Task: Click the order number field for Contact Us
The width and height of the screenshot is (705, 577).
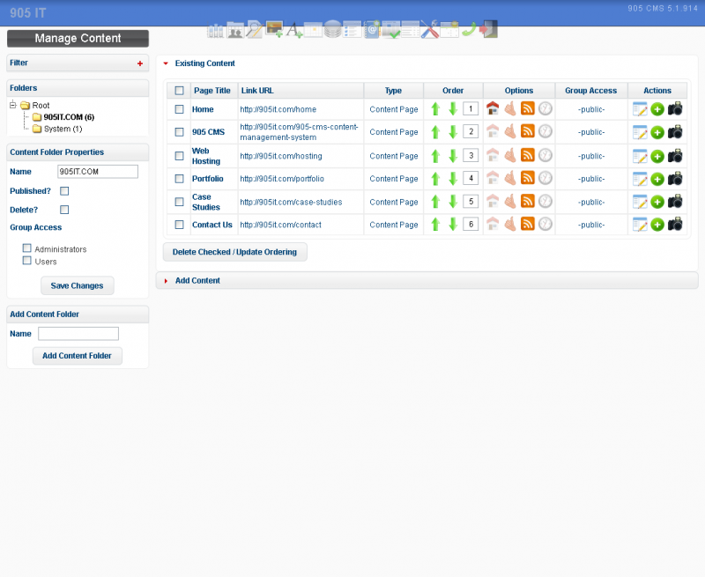Action: point(471,224)
